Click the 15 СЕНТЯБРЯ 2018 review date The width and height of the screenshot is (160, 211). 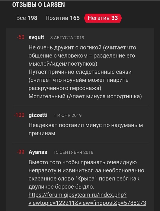pyautogui.click(x=73, y=152)
